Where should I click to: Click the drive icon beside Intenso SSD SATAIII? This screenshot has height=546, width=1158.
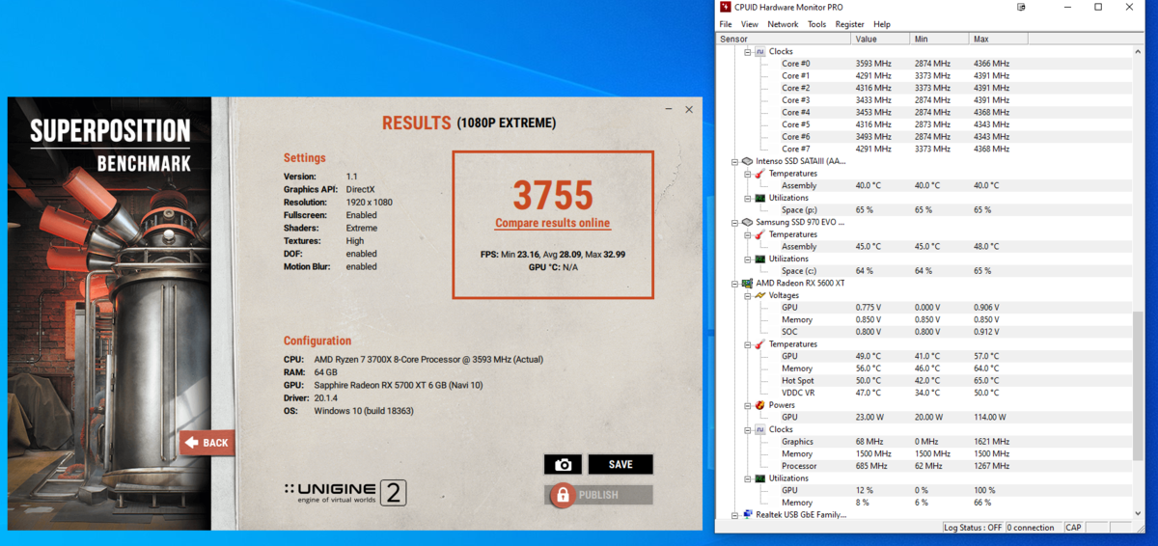[748, 161]
